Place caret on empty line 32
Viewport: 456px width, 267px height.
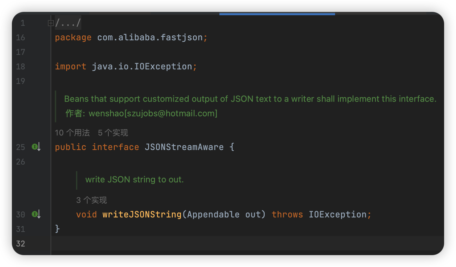[x=247, y=244]
